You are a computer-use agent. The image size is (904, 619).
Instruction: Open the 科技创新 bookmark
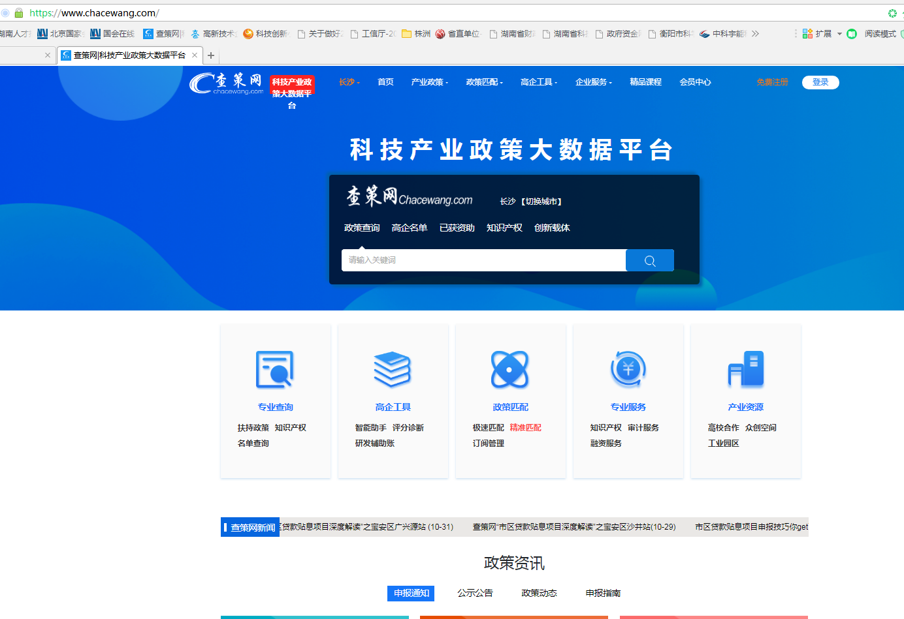click(x=266, y=34)
